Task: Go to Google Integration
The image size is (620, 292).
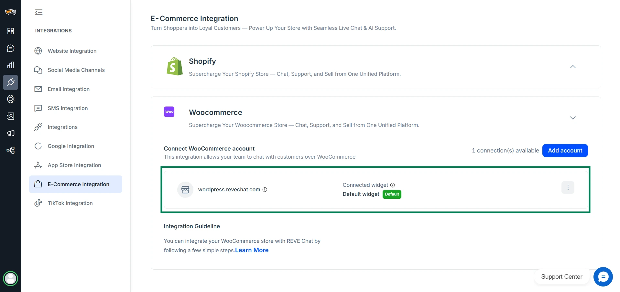Action: coord(76,146)
